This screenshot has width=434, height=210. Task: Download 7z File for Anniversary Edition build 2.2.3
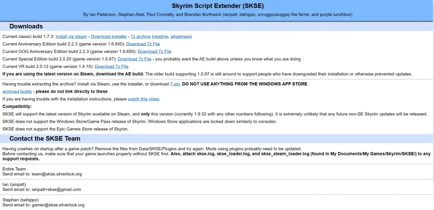(x=143, y=44)
